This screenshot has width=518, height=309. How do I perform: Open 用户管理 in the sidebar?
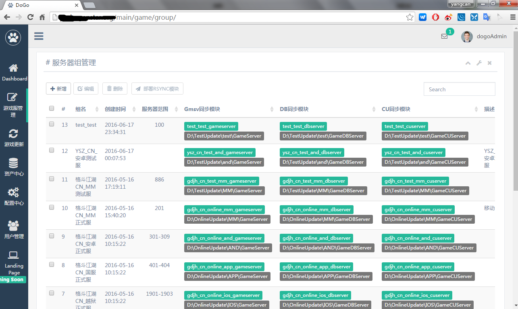[x=14, y=229]
